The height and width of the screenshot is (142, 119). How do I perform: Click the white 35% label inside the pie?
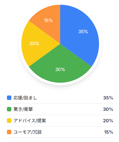83,31
